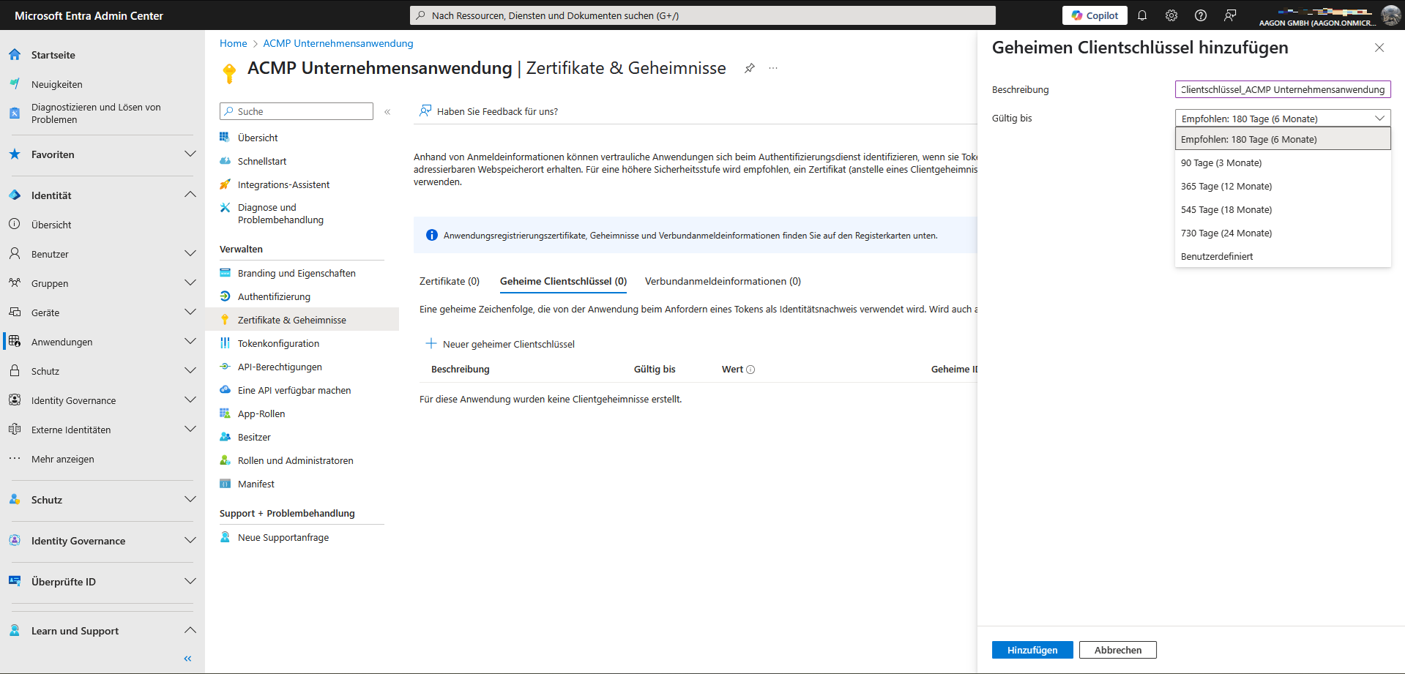Open notifications bell in top bar

click(1142, 15)
